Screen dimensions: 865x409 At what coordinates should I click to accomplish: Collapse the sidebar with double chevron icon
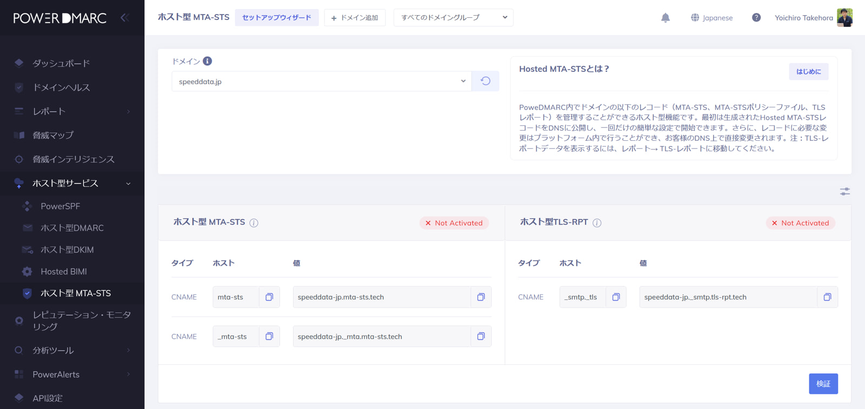pyautogui.click(x=124, y=18)
